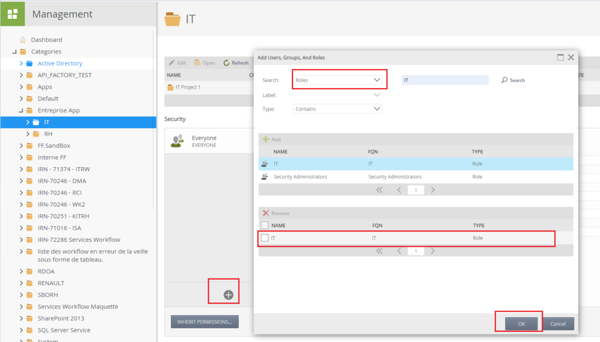Screen dimensions: 600x342
Task: Maximize the Add Users dialog window
Action: tap(560, 57)
